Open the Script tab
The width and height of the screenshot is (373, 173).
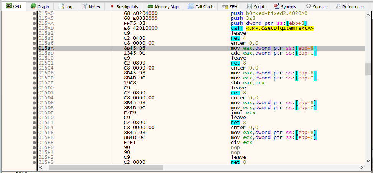(256, 6)
